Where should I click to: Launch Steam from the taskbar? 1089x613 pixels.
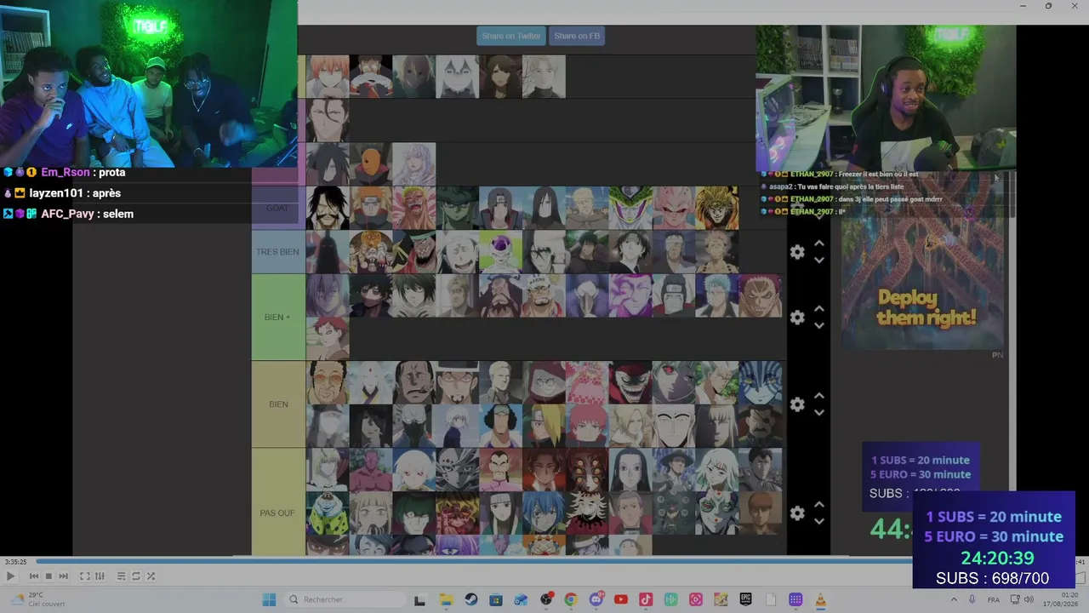(471, 599)
